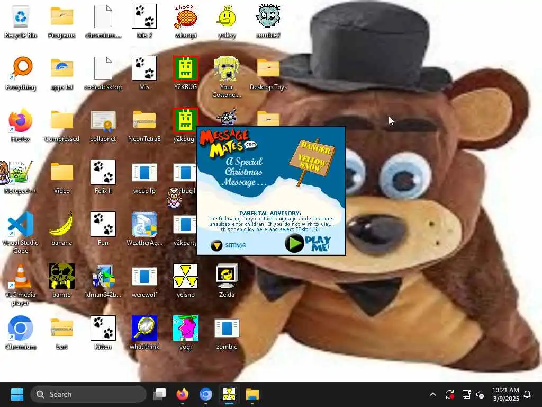Click the sync update tray icon
542x407 pixels.
click(450, 394)
